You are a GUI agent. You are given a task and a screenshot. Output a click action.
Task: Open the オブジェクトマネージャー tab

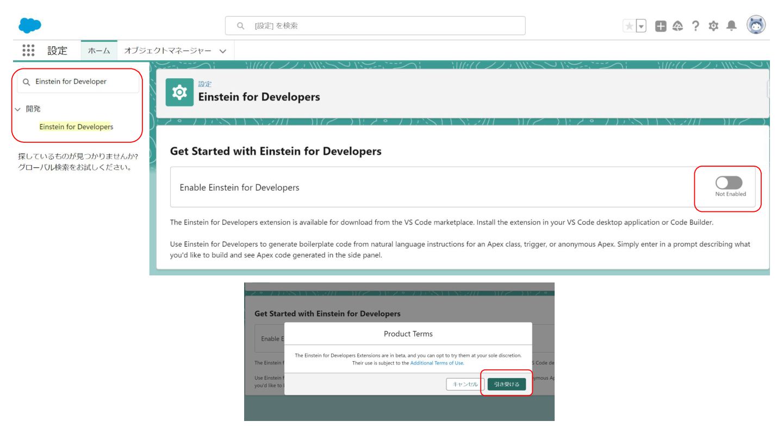pos(167,51)
